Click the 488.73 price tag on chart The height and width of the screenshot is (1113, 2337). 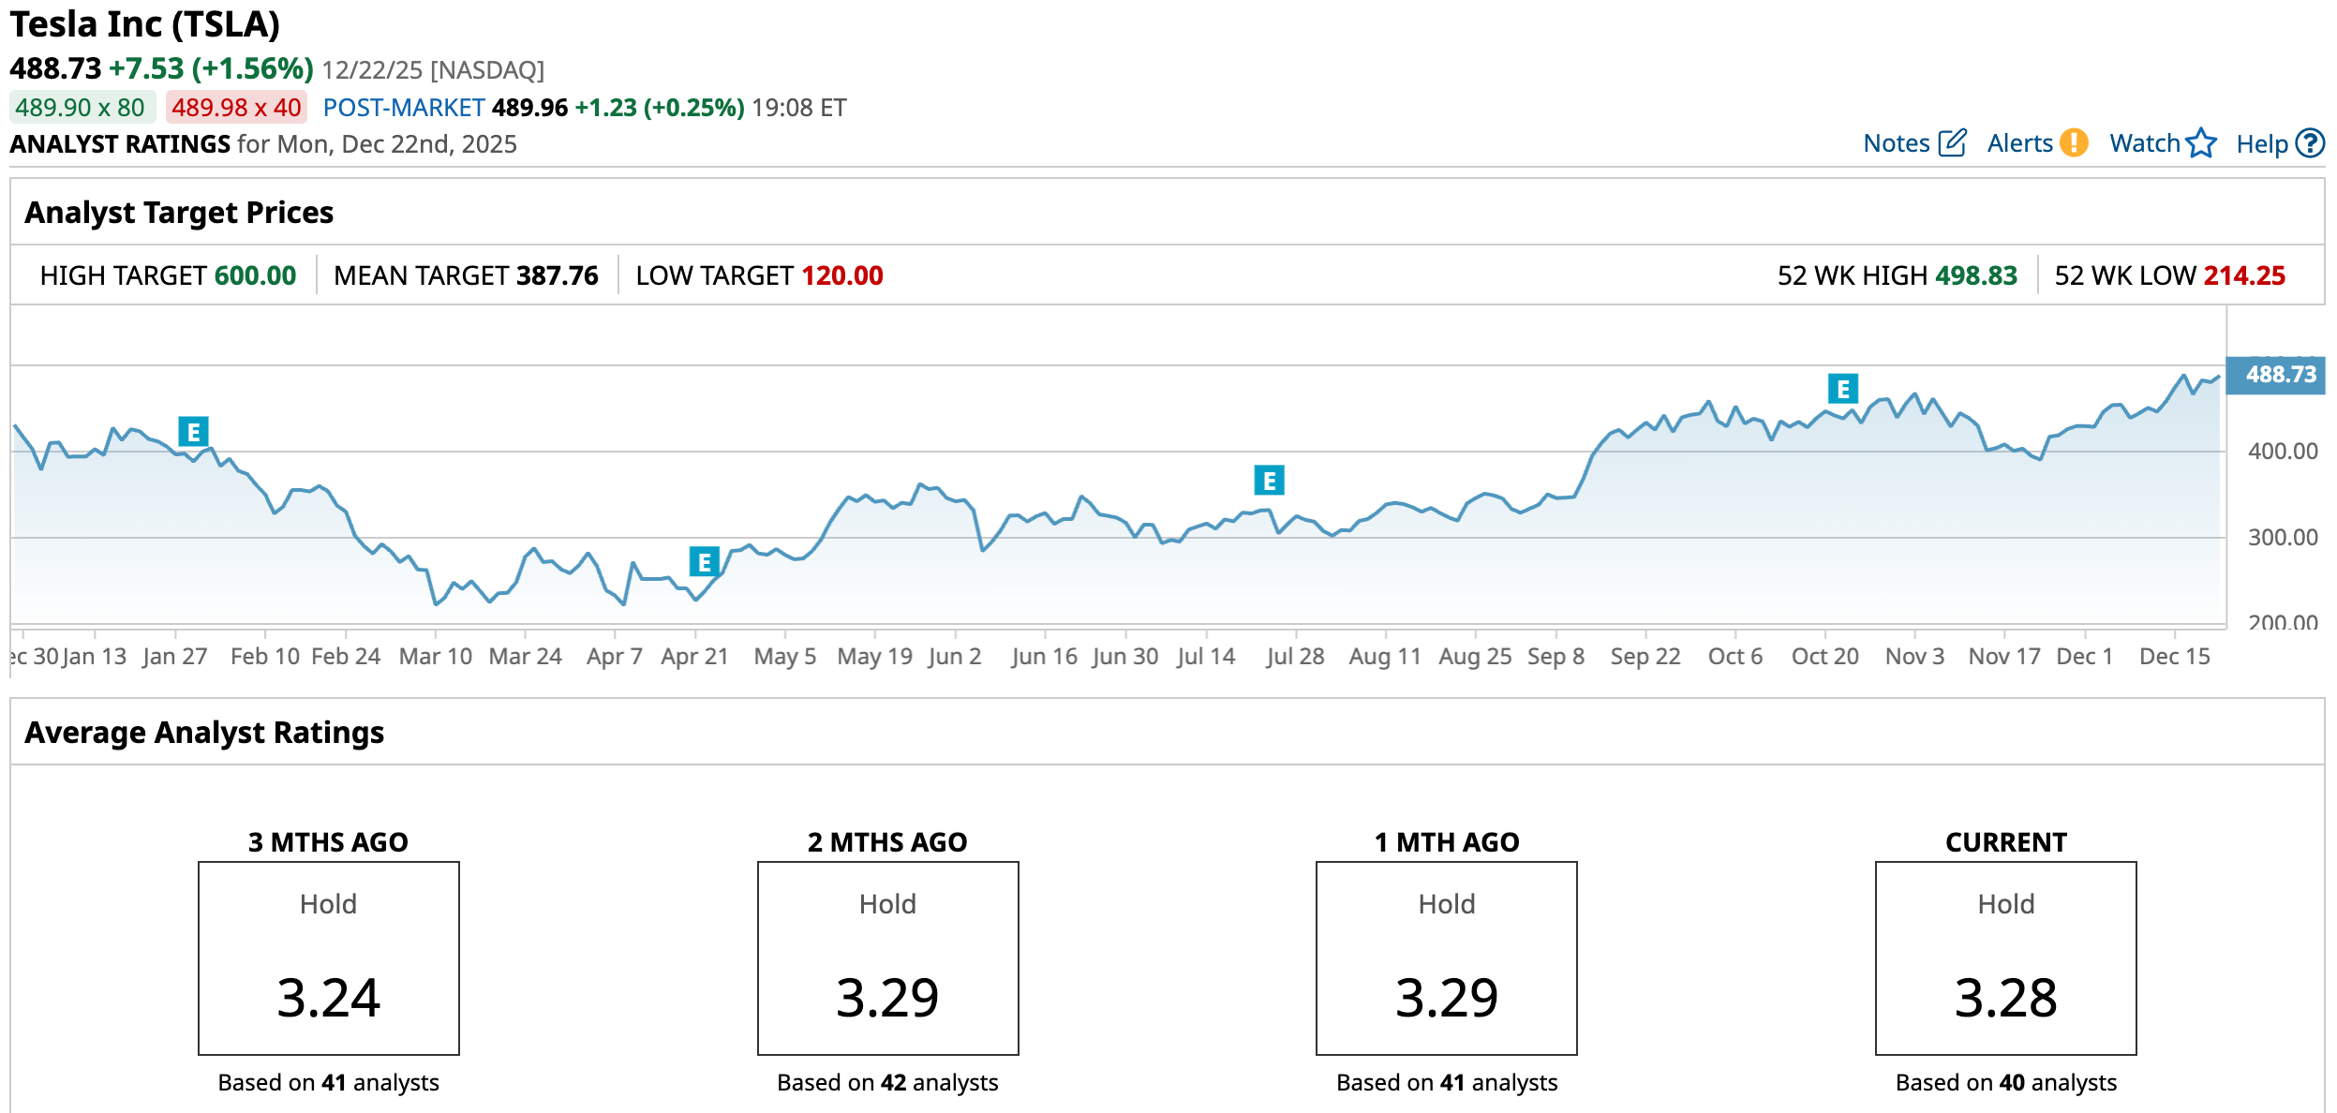[2279, 375]
